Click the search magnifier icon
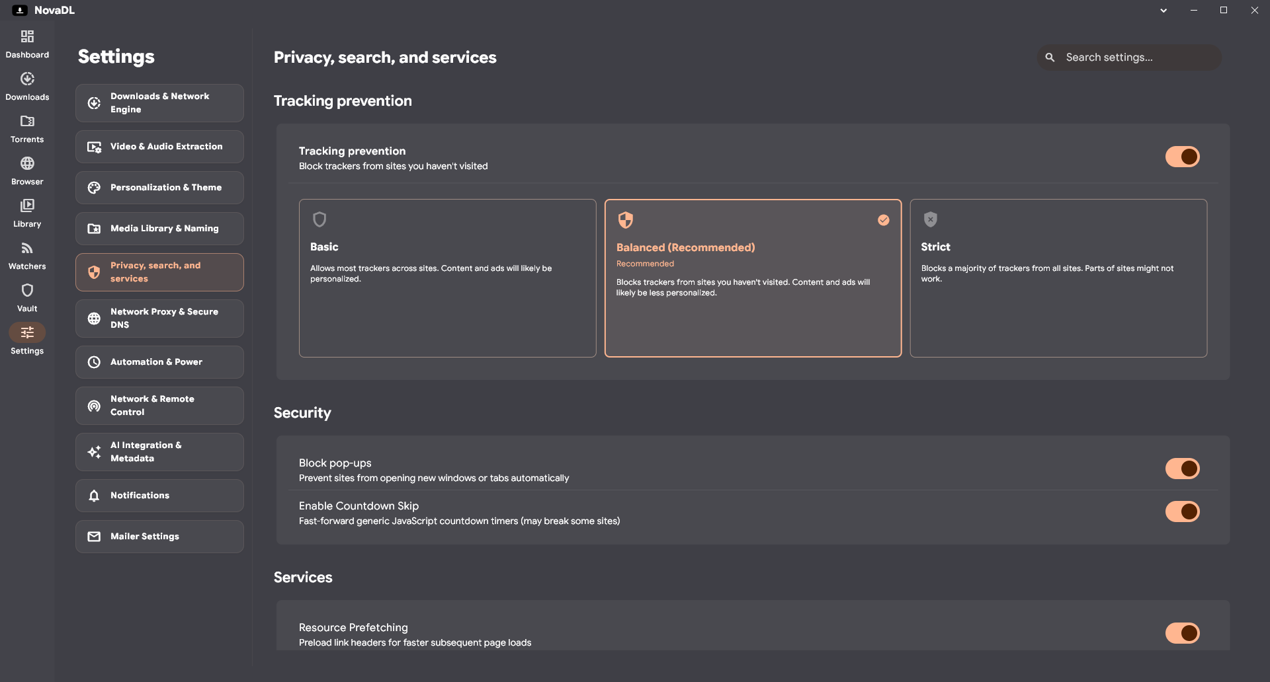Screen dimensions: 1270x682 (1050, 57)
